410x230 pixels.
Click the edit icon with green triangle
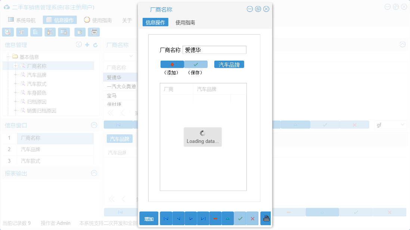228,218
